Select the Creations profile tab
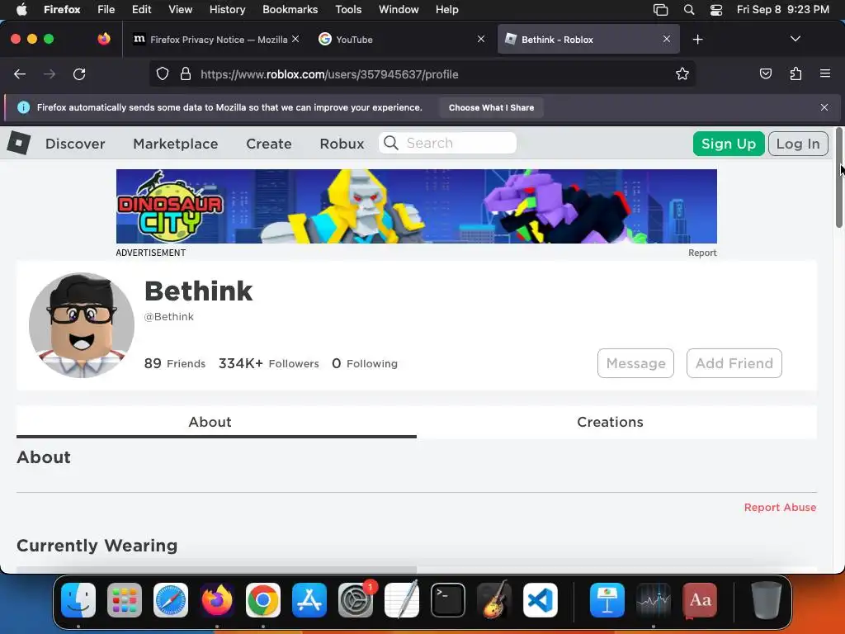 click(x=616, y=422)
